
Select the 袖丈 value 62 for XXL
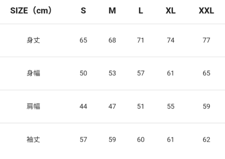coord(206,140)
